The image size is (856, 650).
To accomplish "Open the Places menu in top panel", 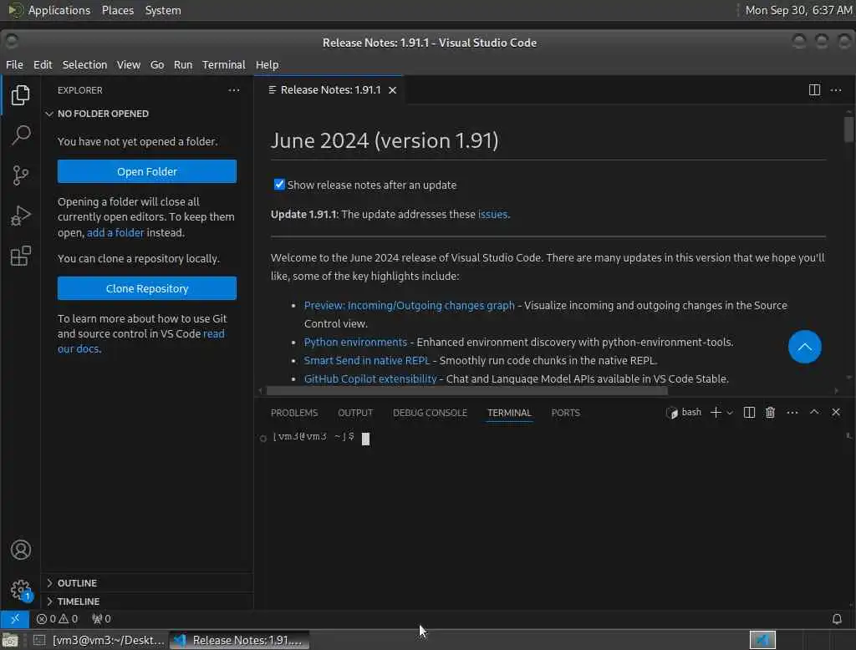I will pos(117,10).
